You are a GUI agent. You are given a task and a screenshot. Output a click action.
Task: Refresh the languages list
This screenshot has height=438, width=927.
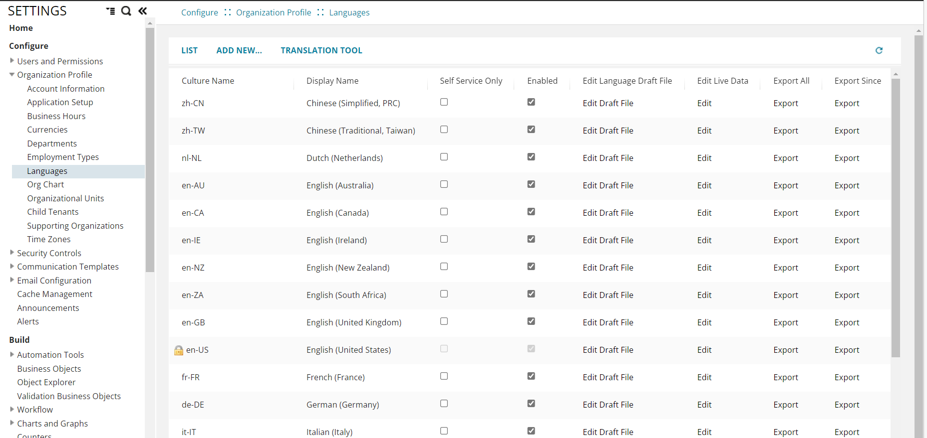pos(879,50)
